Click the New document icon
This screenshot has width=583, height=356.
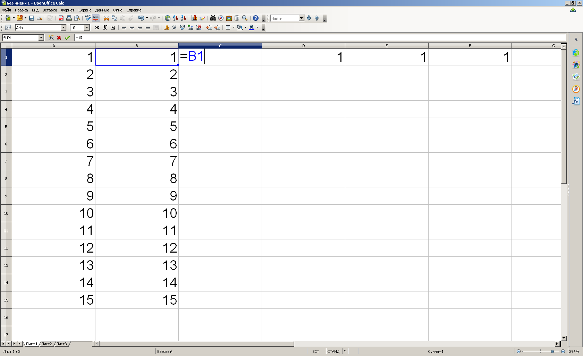coord(8,18)
